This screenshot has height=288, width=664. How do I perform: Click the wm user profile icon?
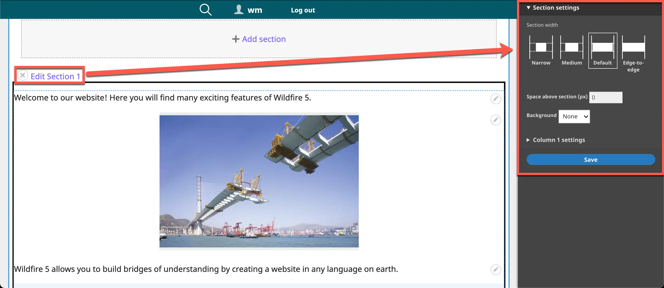point(239,10)
